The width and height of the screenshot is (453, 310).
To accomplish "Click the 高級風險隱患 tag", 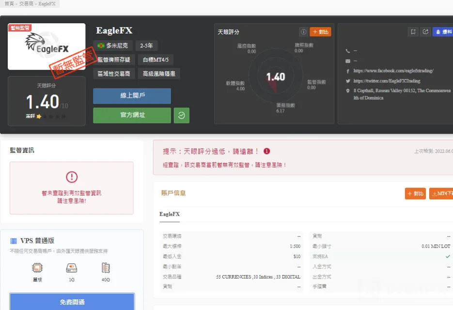I will 159,74.
